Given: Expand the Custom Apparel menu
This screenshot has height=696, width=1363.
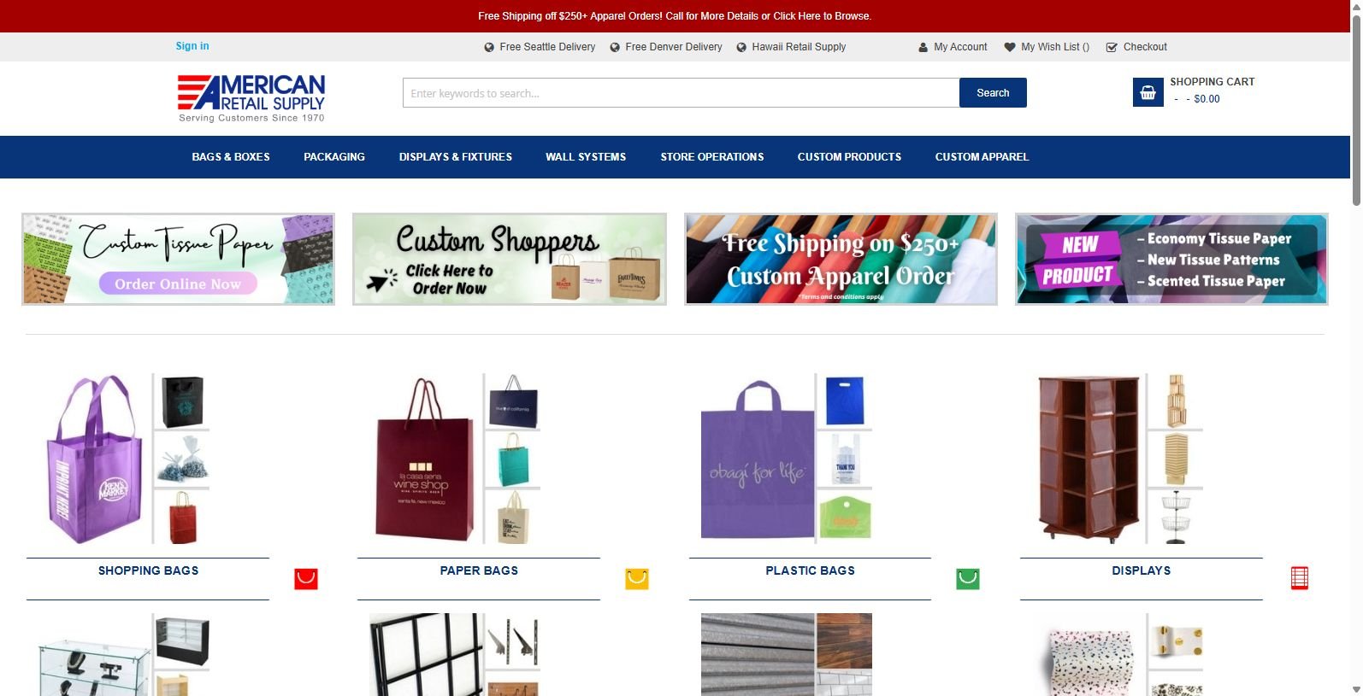Looking at the screenshot, I should (982, 157).
